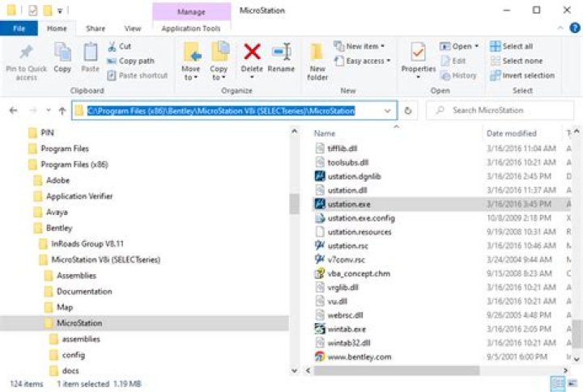Go back with the Back arrow
This screenshot has width=583, height=392.
point(14,111)
